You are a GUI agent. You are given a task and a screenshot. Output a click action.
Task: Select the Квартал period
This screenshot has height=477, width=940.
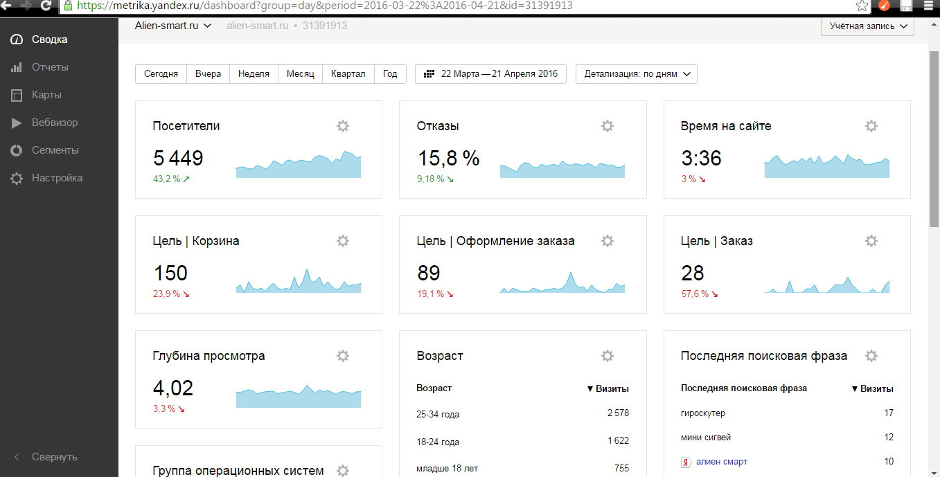point(348,74)
